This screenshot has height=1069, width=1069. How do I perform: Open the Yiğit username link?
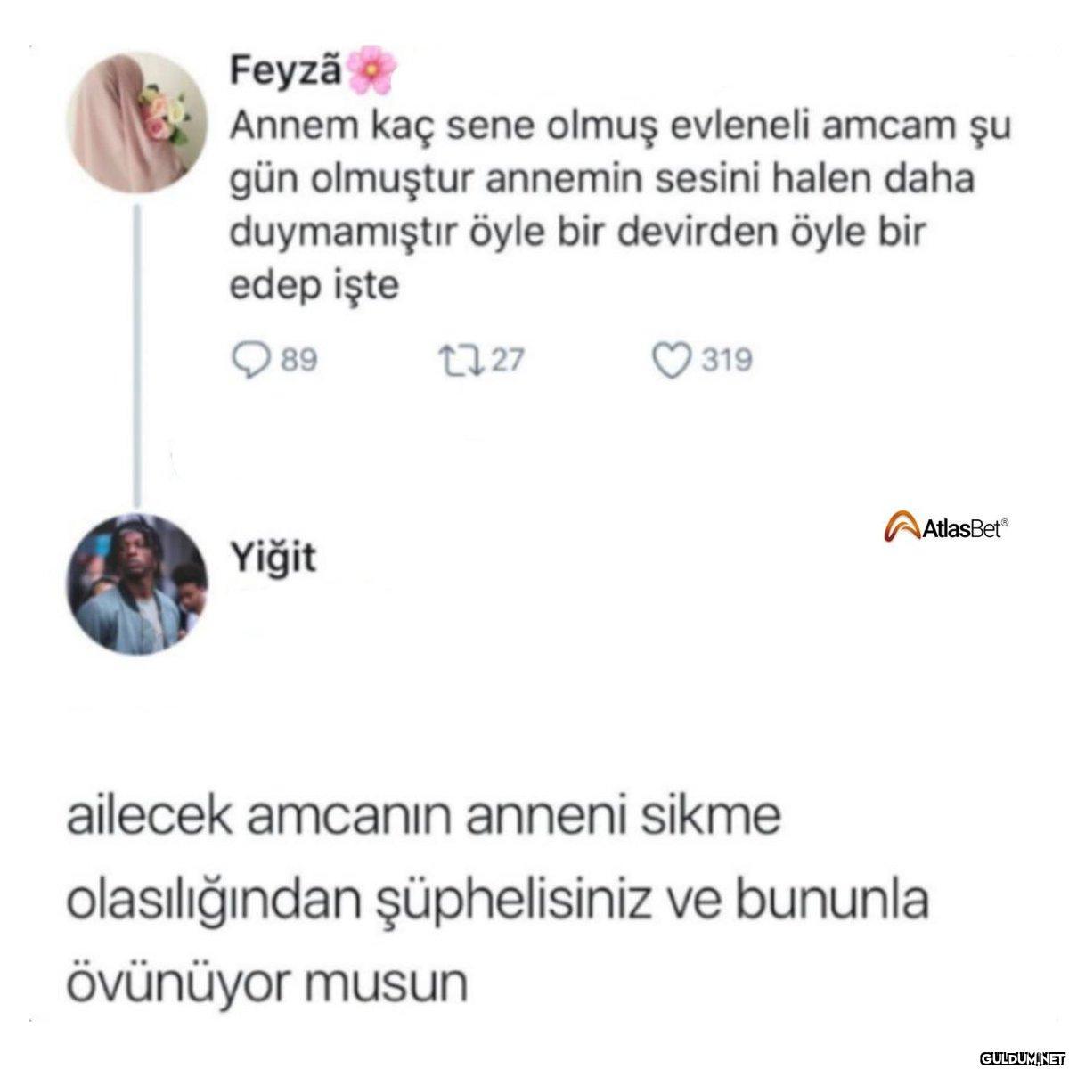(273, 558)
